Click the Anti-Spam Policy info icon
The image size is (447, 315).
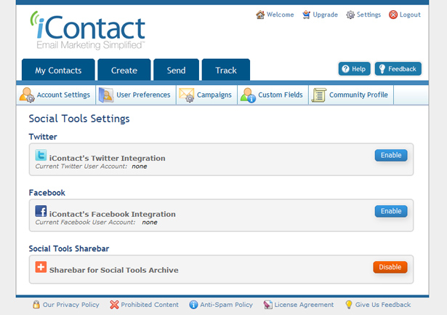pyautogui.click(x=193, y=305)
